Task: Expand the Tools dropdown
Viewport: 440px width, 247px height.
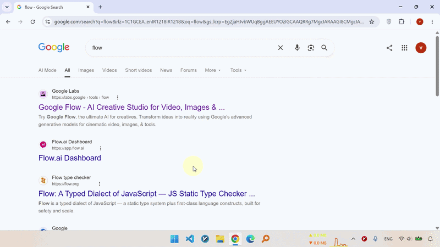Action: point(238,70)
